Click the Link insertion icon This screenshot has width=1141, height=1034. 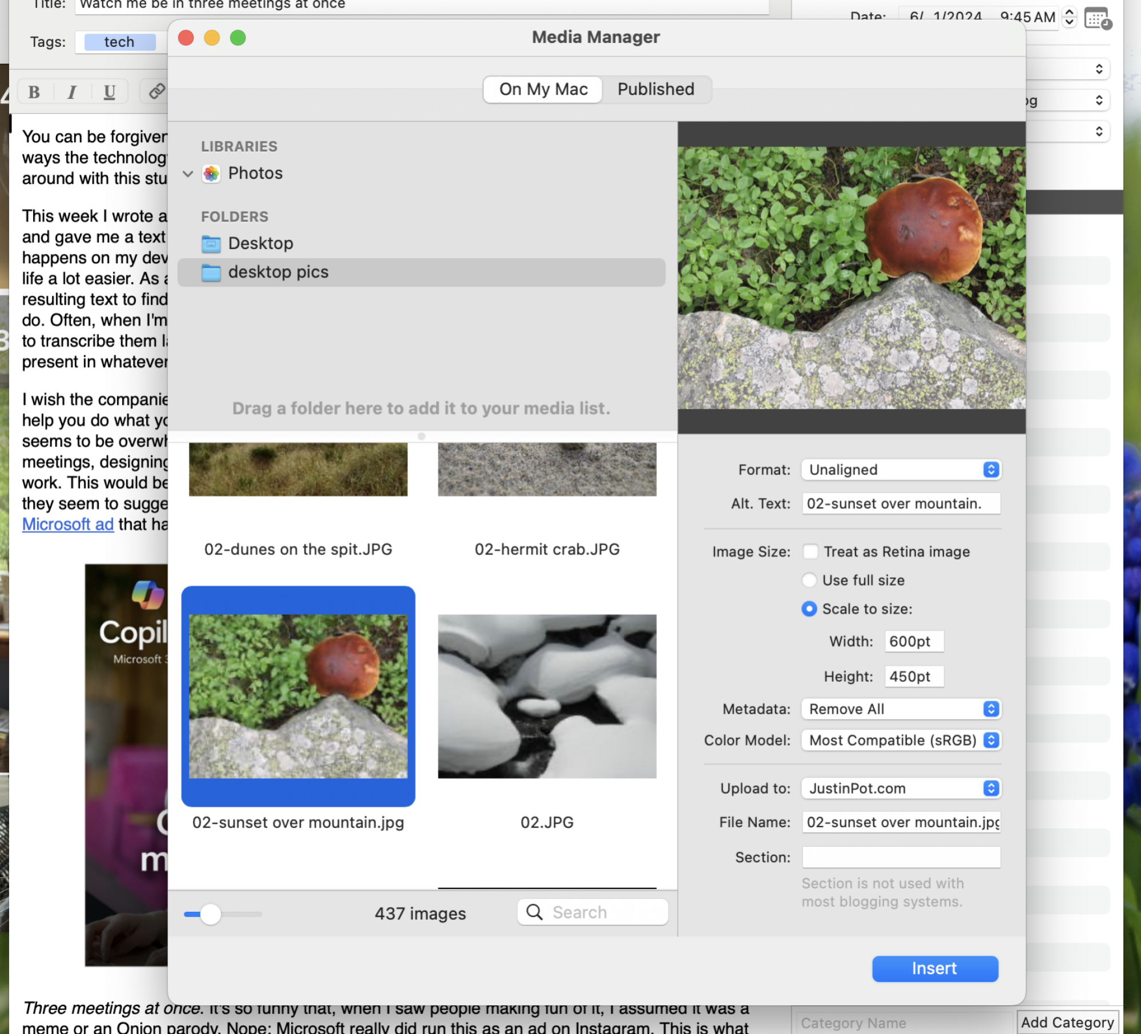click(158, 92)
